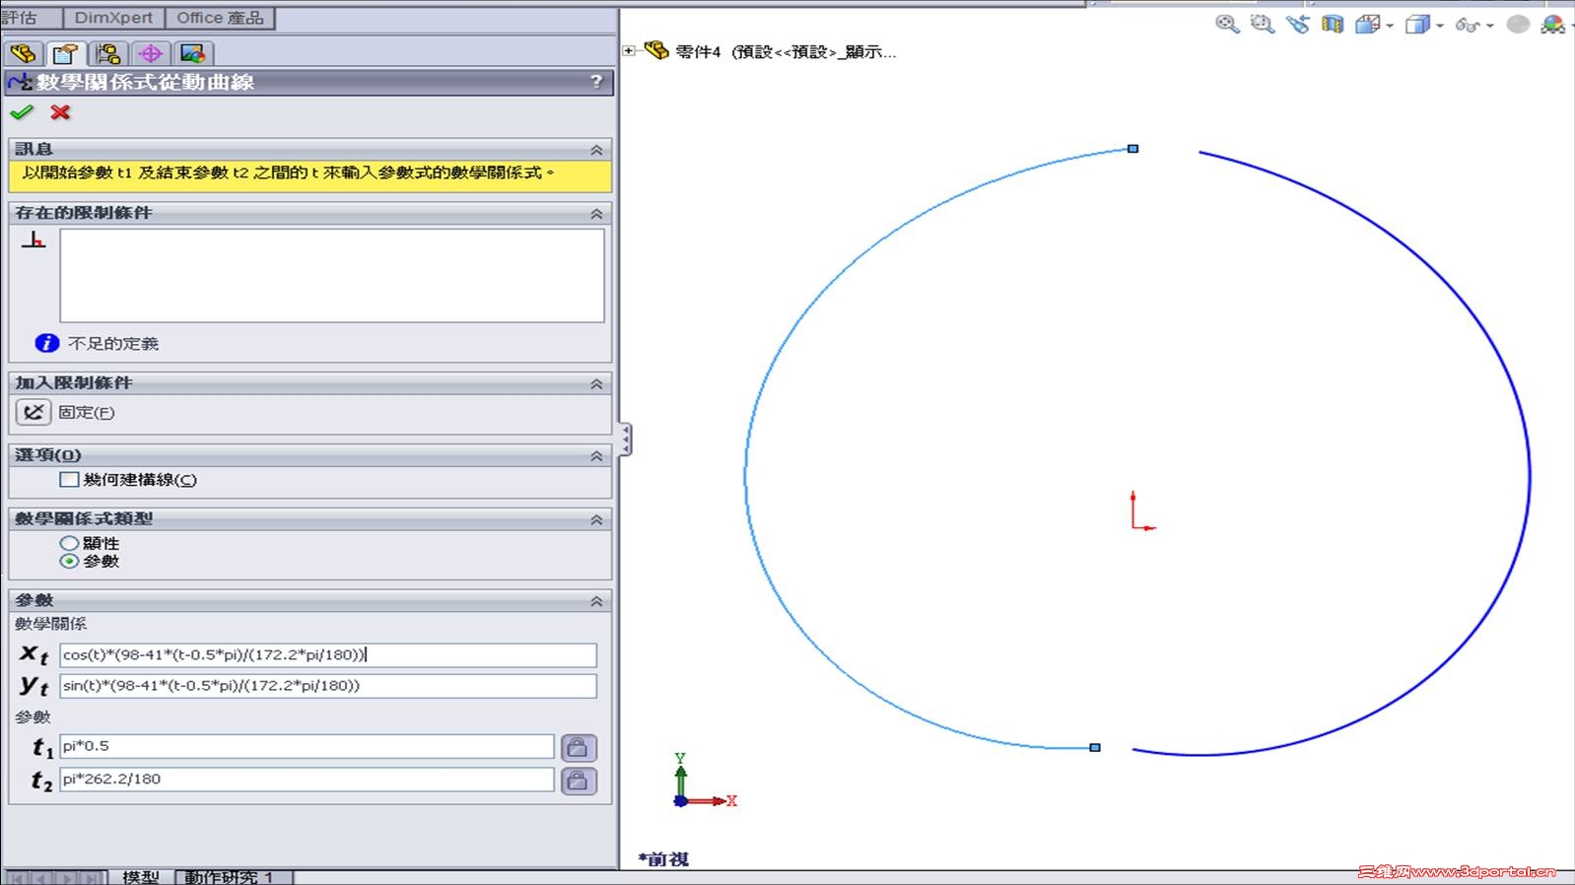This screenshot has width=1575, height=885.
Task: Click the Apply Scene icon
Action: point(1553,24)
